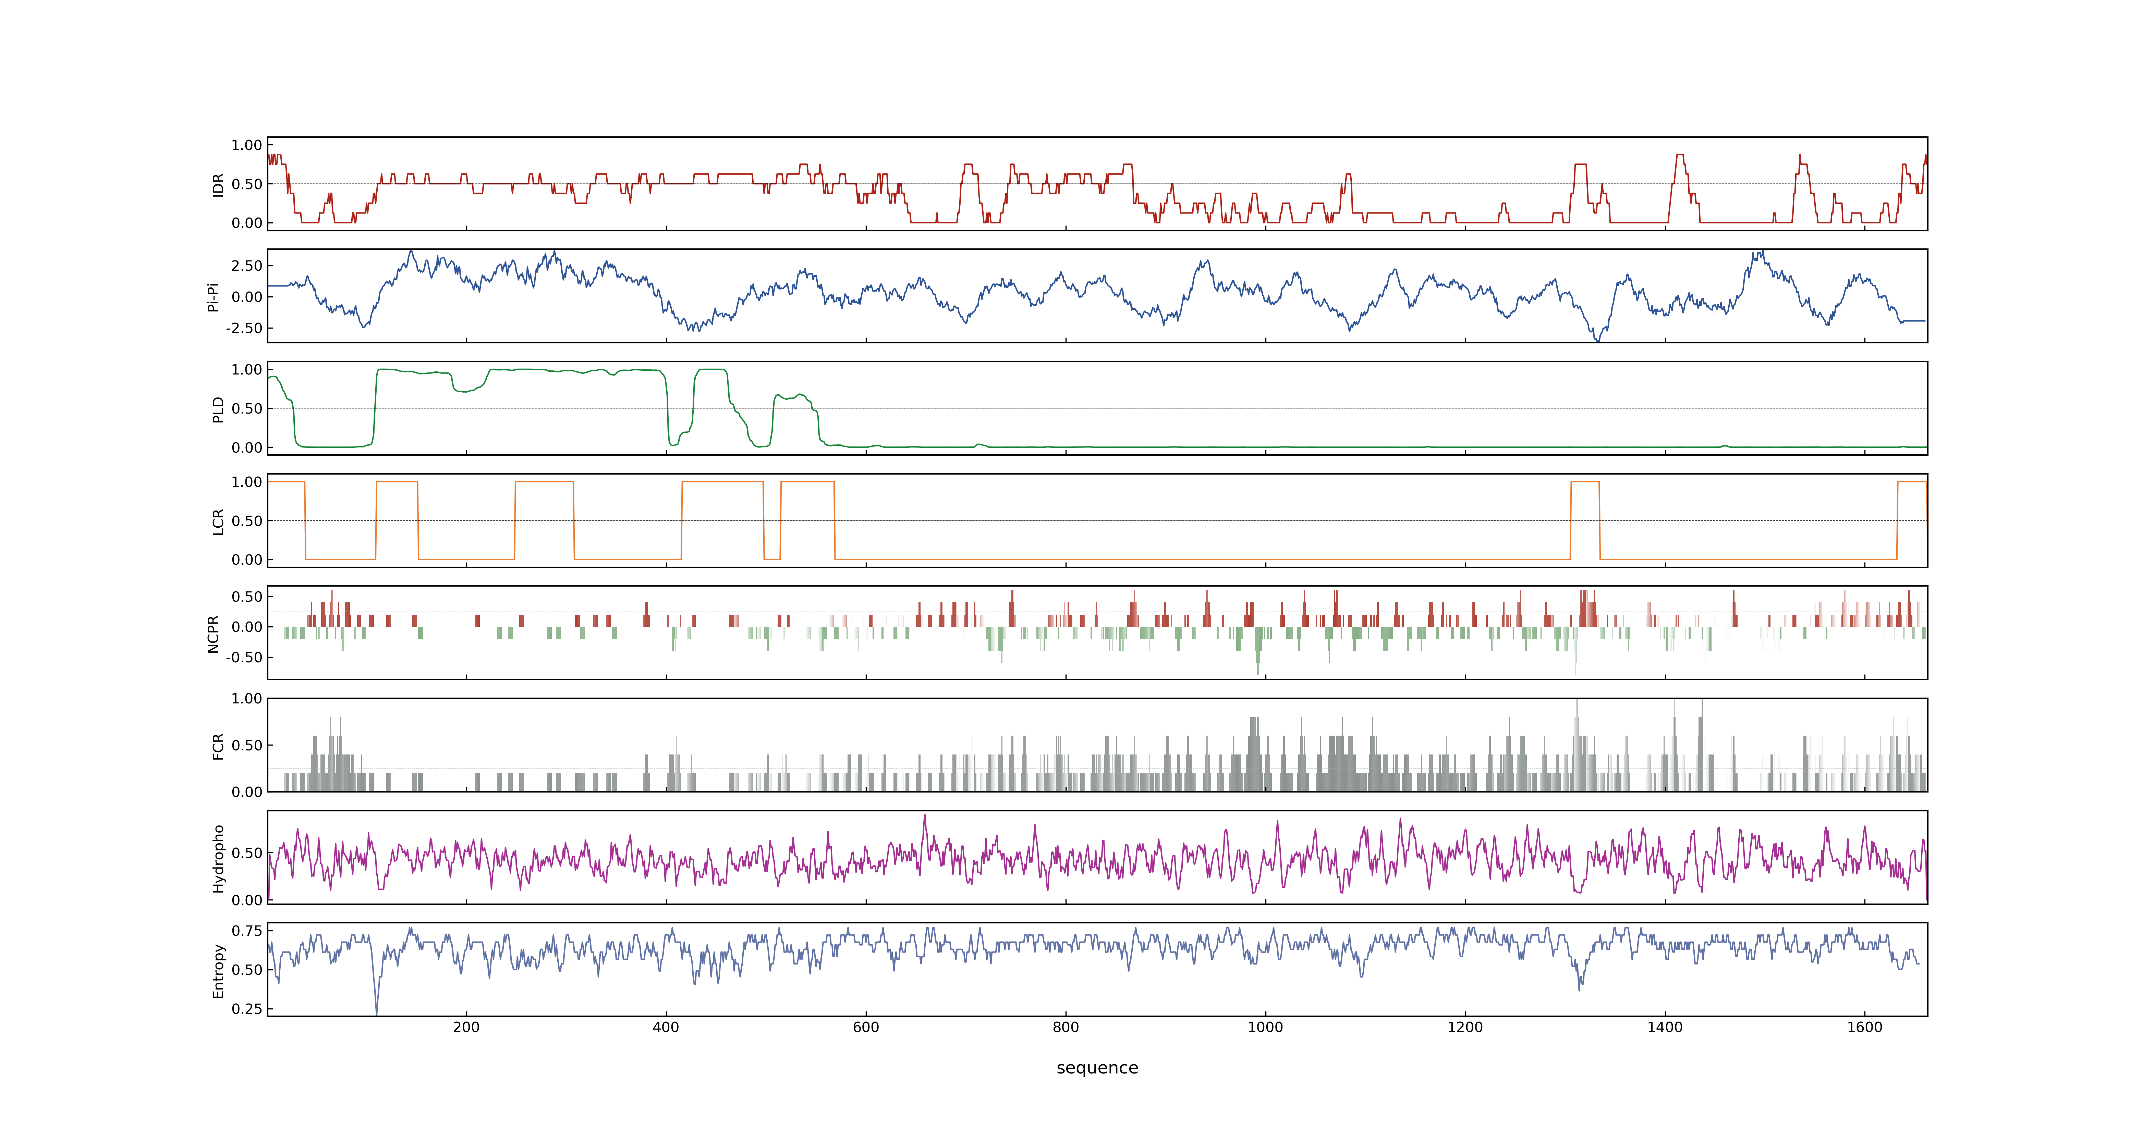Click x-axis tick label 200
The height and width of the screenshot is (1142, 2142).
466,1027
